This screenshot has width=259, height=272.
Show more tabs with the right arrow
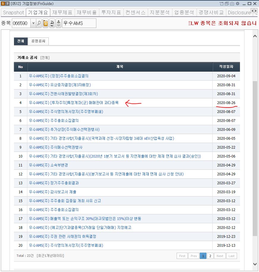click(x=255, y=11)
